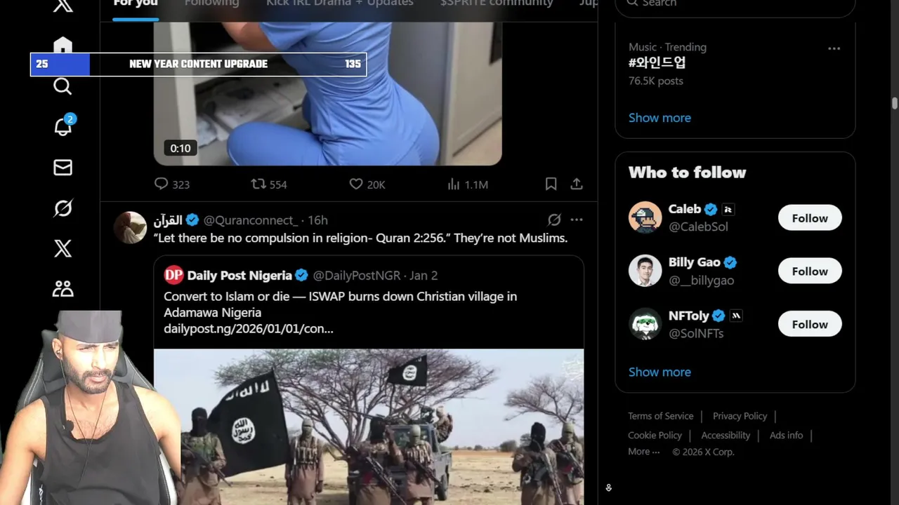Follow Billy Gao
Screen dimensions: 899x505
[810, 271]
